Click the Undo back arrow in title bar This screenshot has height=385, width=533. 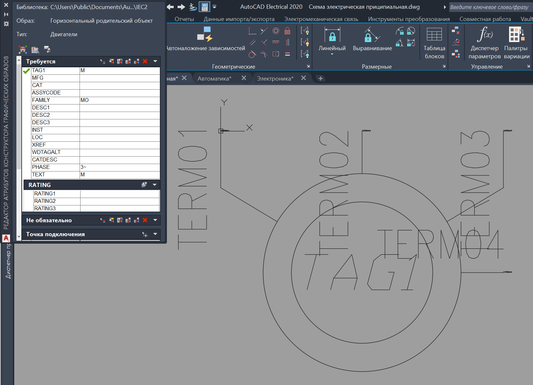[170, 7]
